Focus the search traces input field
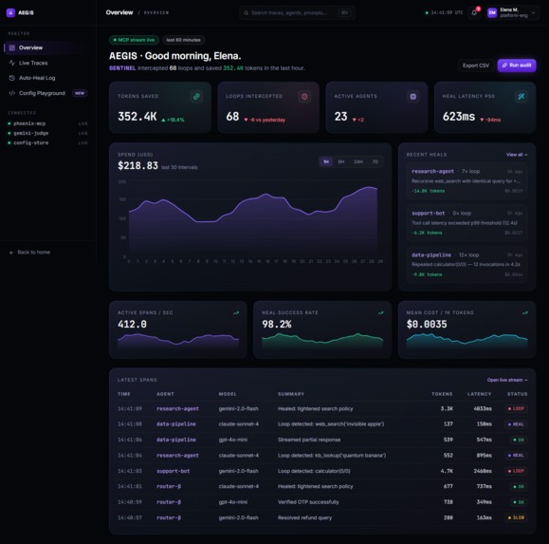The width and height of the screenshot is (549, 544). point(297,12)
